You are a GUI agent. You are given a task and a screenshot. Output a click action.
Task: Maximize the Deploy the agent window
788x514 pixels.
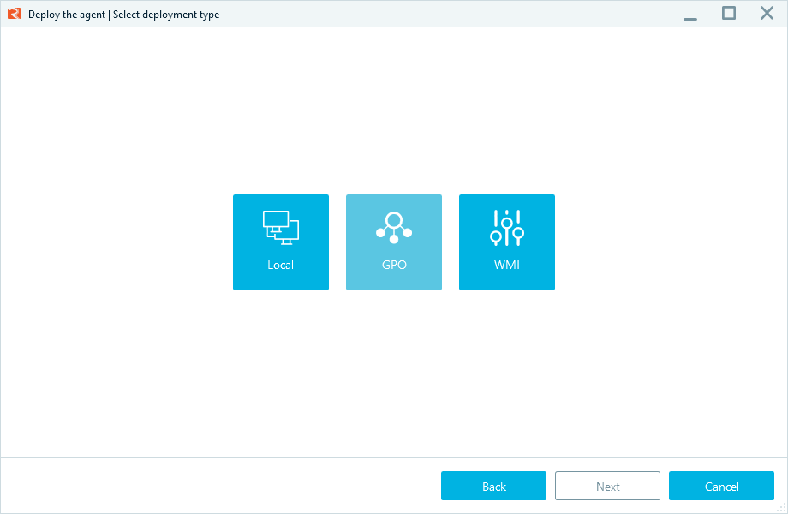[729, 13]
